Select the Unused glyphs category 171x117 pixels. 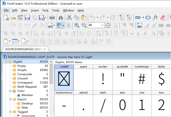23,78
